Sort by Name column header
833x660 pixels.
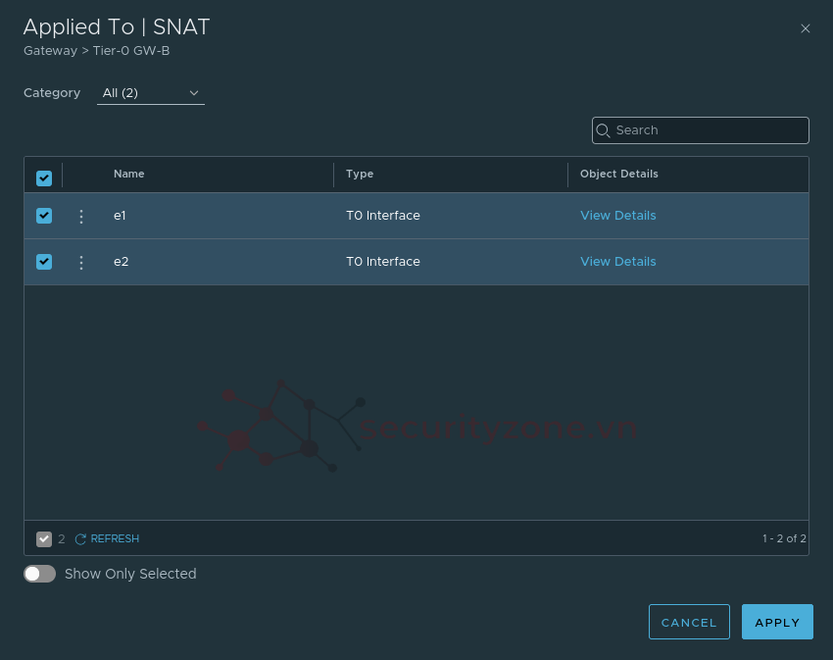[x=129, y=175]
